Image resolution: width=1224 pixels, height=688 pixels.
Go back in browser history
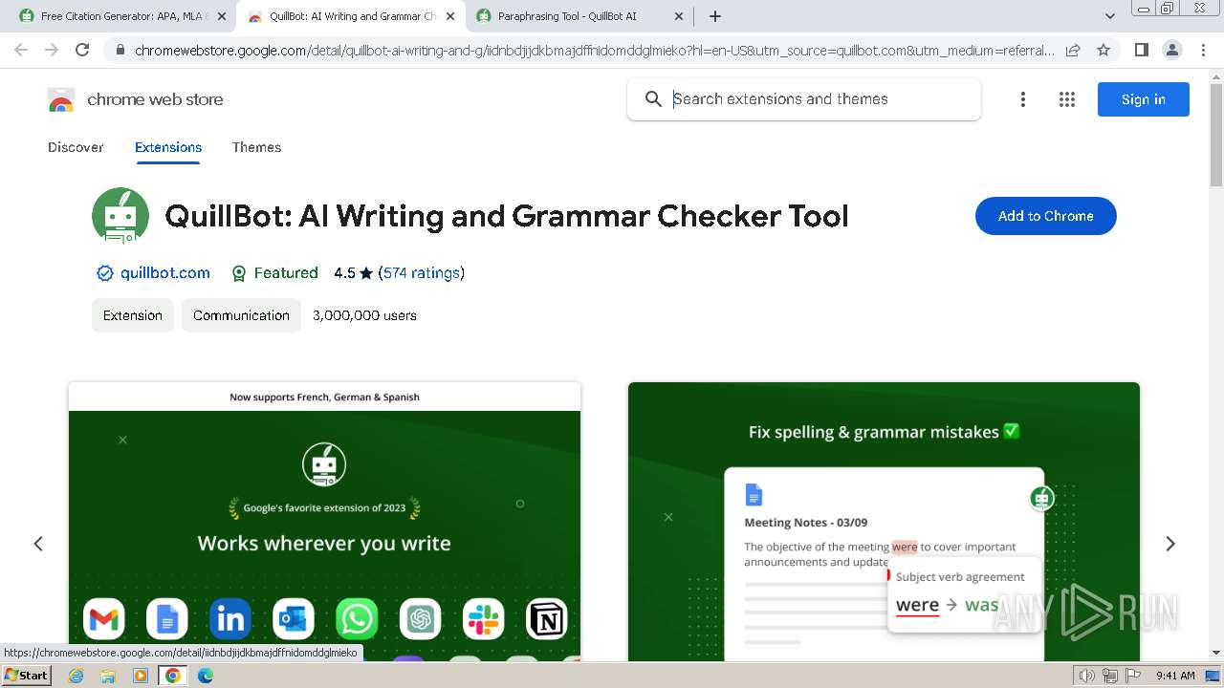[21, 50]
